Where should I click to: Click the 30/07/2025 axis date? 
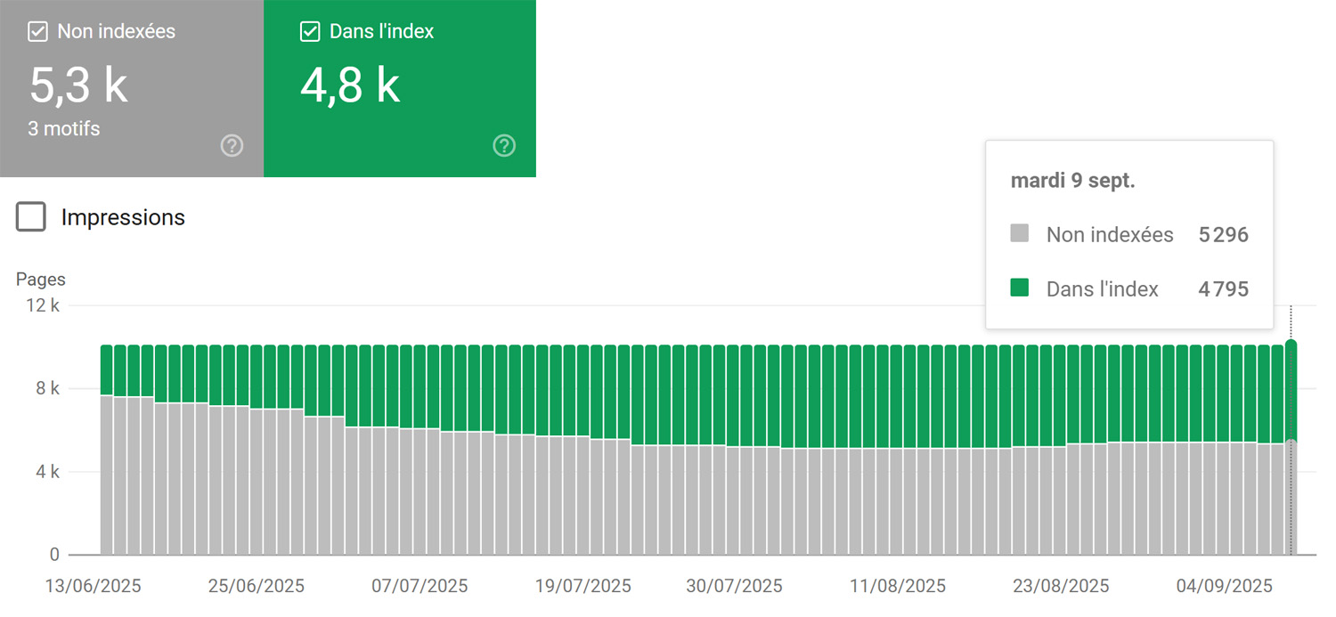coord(735,586)
